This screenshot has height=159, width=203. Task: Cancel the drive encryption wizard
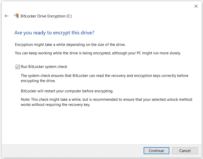185,151
